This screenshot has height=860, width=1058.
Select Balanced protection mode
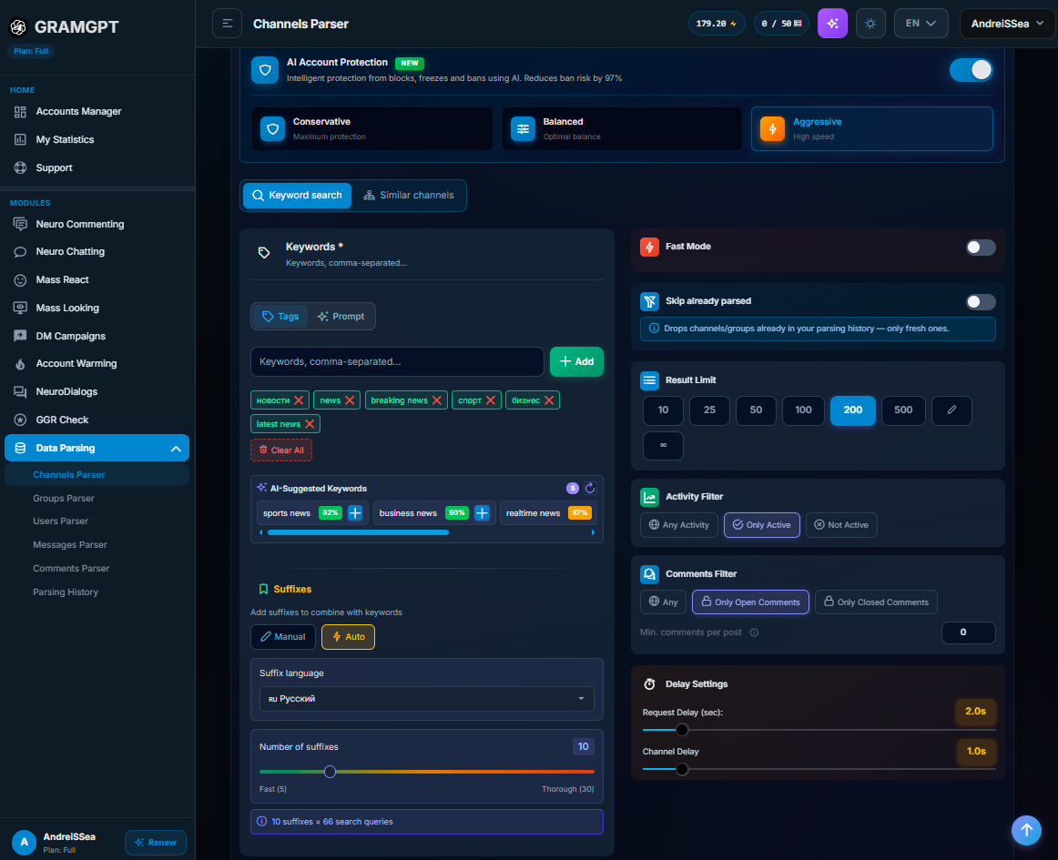pyautogui.click(x=622, y=129)
